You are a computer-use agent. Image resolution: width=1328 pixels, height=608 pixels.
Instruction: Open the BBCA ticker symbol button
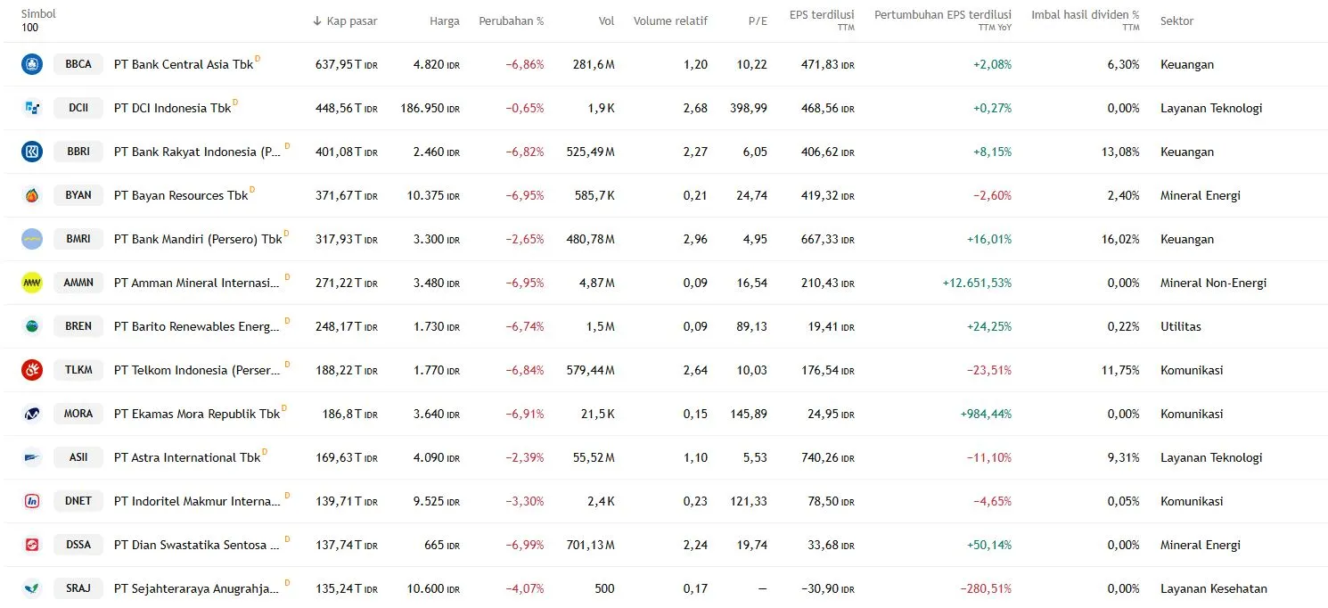tap(78, 64)
